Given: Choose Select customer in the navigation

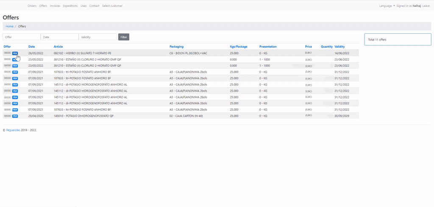Looking at the screenshot, I should pyautogui.click(x=112, y=6).
